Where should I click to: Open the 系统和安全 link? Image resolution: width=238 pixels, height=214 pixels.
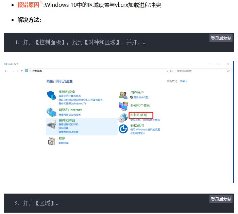click(67, 92)
